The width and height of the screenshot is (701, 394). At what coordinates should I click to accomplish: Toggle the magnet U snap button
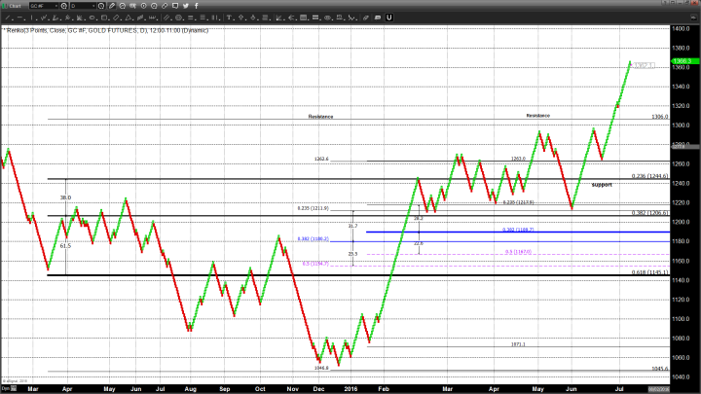[388, 18]
